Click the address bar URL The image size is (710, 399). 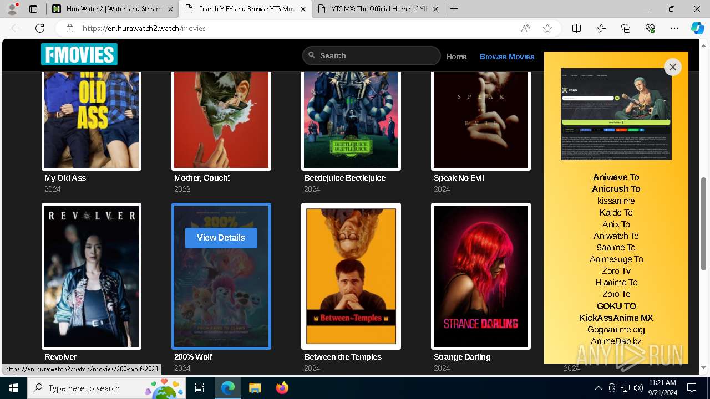pos(144,28)
